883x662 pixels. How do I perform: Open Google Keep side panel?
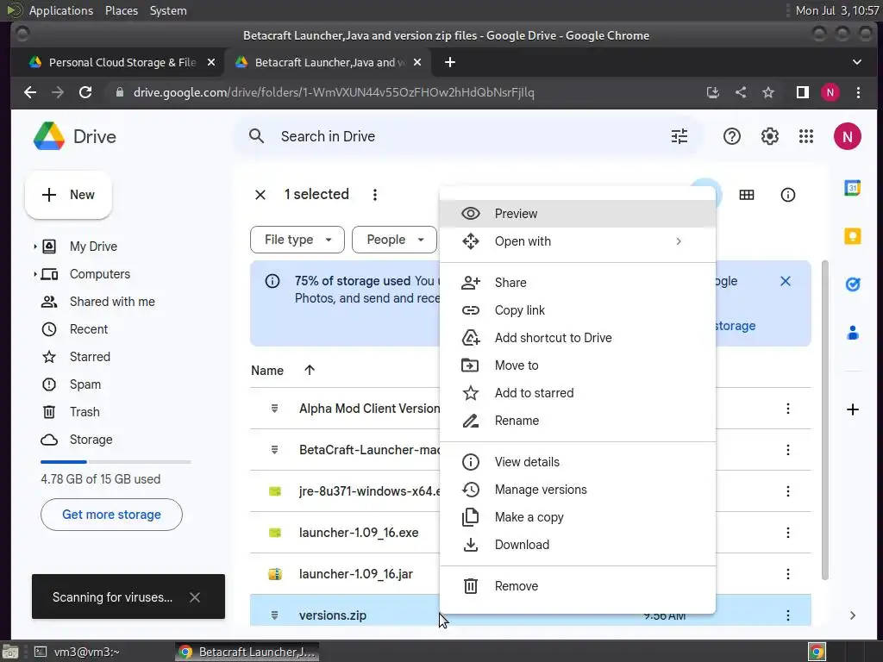tap(853, 236)
